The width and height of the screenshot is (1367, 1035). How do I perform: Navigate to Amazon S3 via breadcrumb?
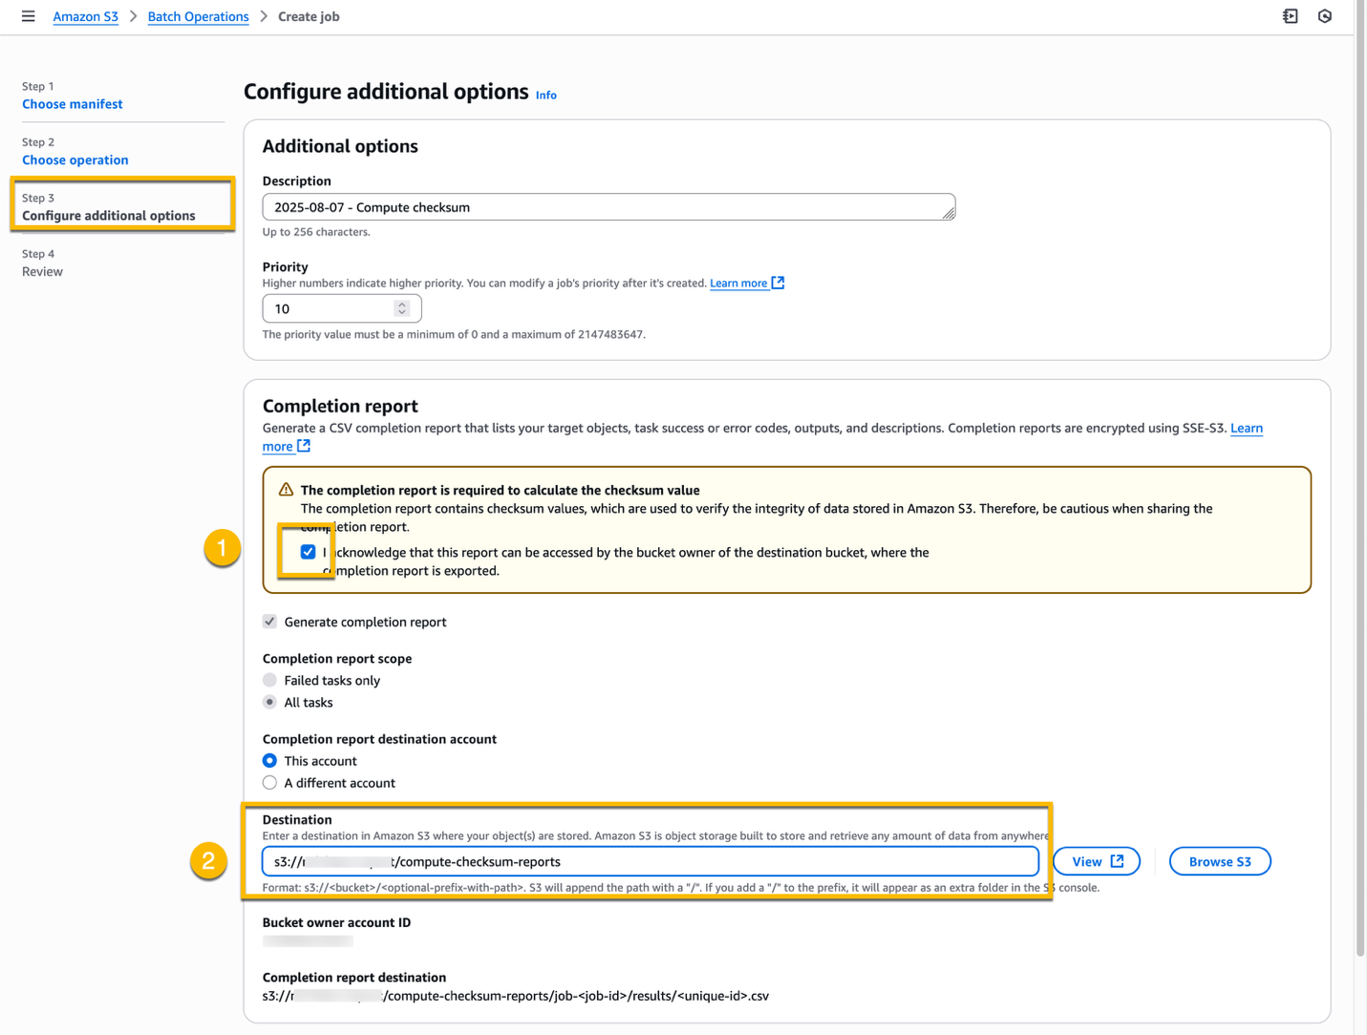(85, 16)
